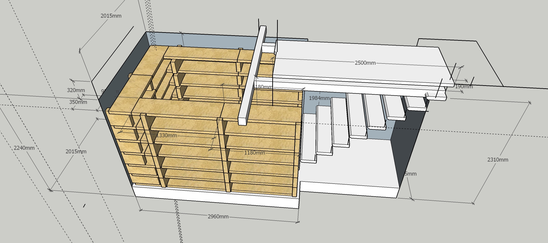This screenshot has width=548, height=243.
Task: Click the 1330mm dimension label
Action: click(167, 136)
